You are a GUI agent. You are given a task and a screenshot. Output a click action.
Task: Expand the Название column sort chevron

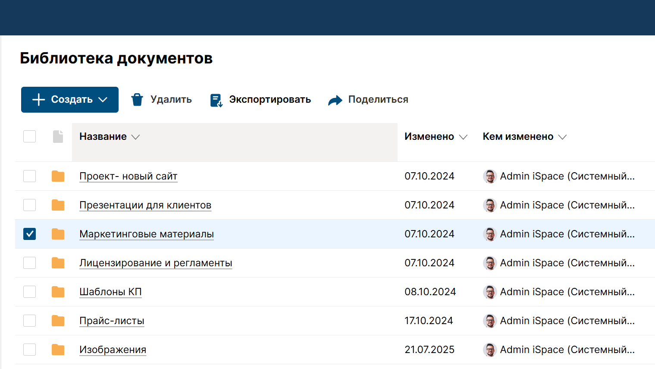tap(135, 137)
